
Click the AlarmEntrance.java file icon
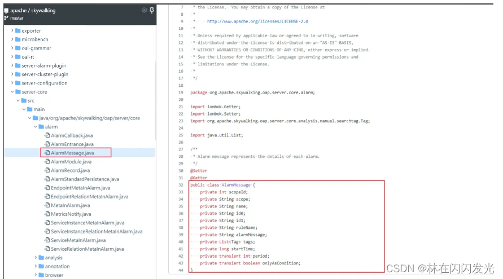[47, 144]
